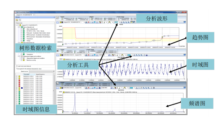
Task: Click the red X icon in Spectrum toolbar
Action: point(89,88)
